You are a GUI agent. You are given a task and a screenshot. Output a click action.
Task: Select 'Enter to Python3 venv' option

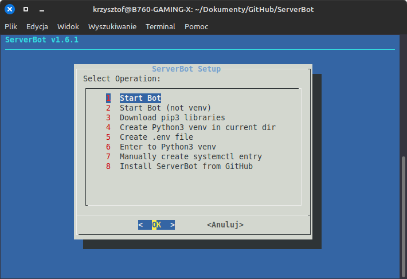coord(168,147)
